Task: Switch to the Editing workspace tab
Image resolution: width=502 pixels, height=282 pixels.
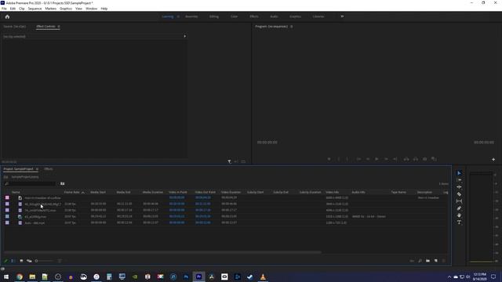Action: pos(214,16)
